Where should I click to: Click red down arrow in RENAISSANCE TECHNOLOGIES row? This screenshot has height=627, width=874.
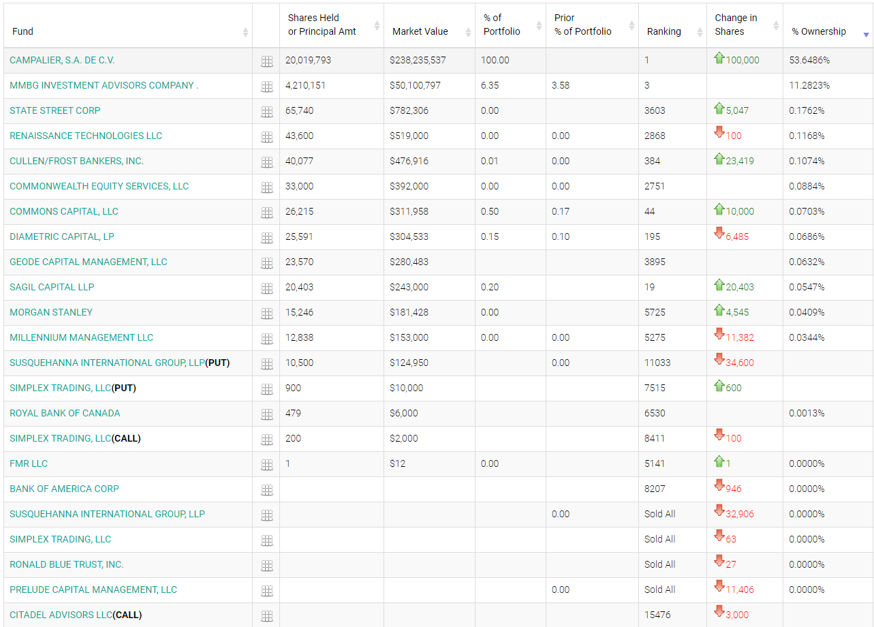coord(719,132)
